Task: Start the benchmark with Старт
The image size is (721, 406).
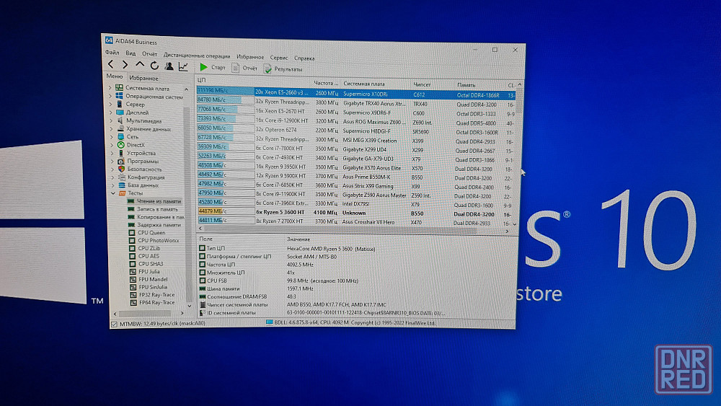Action: tap(213, 68)
